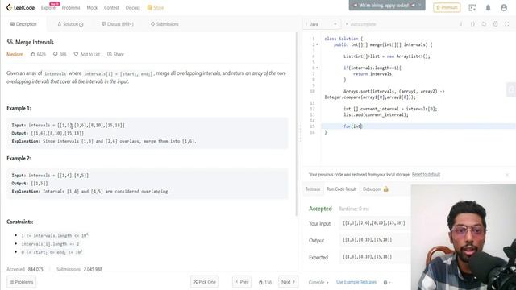Expand the Console dropdown
516x290 pixels.
pos(318,282)
